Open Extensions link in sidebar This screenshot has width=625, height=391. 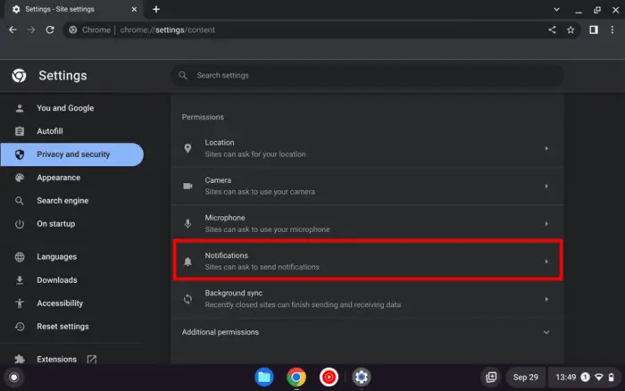point(71,359)
